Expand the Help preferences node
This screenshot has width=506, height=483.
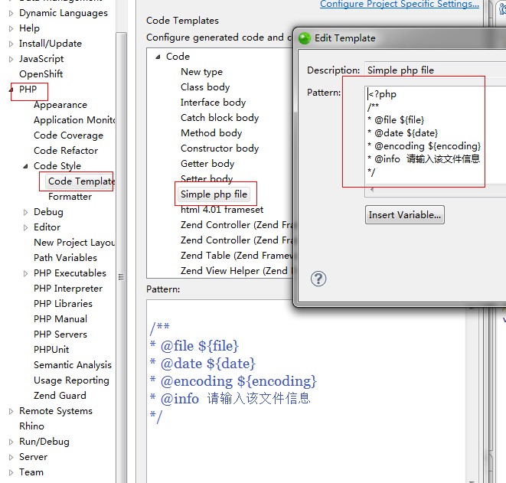[11, 28]
